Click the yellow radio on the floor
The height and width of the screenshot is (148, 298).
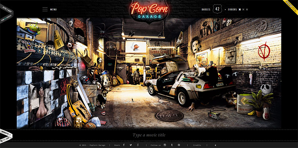[x=214, y=115]
